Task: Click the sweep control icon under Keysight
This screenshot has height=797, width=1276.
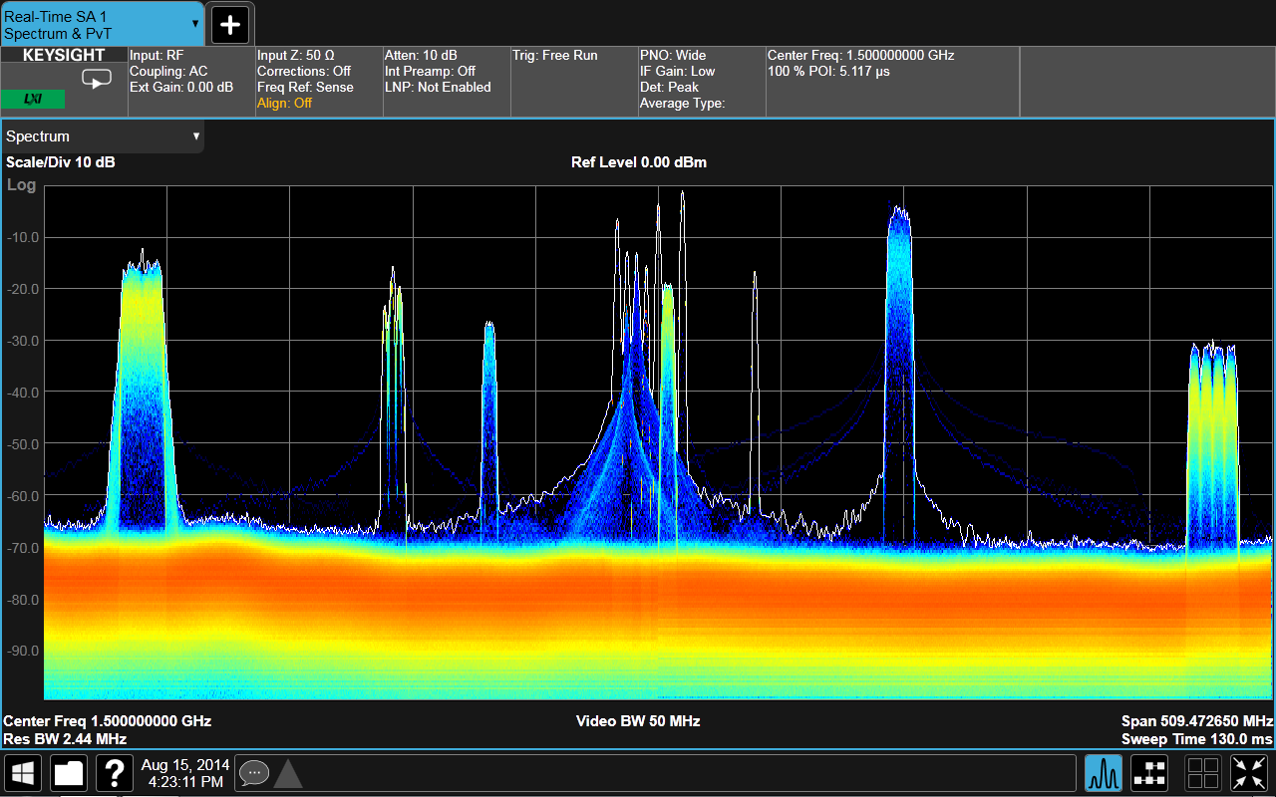Action: pos(97,80)
